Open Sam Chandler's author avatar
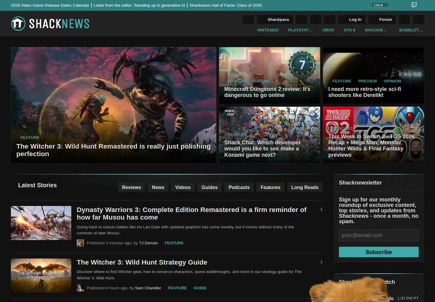 (x=80, y=288)
